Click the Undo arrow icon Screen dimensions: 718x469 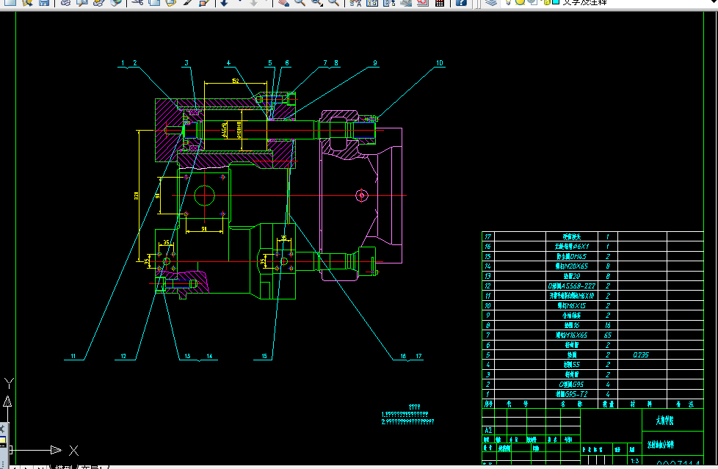point(225,2)
